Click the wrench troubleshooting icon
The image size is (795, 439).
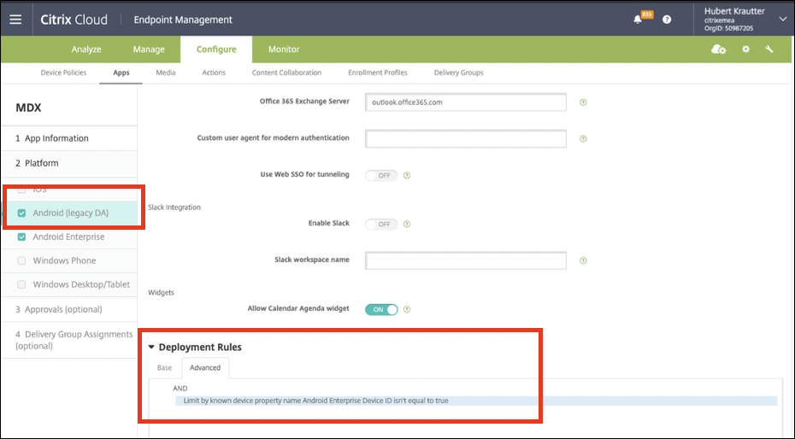[x=769, y=50]
